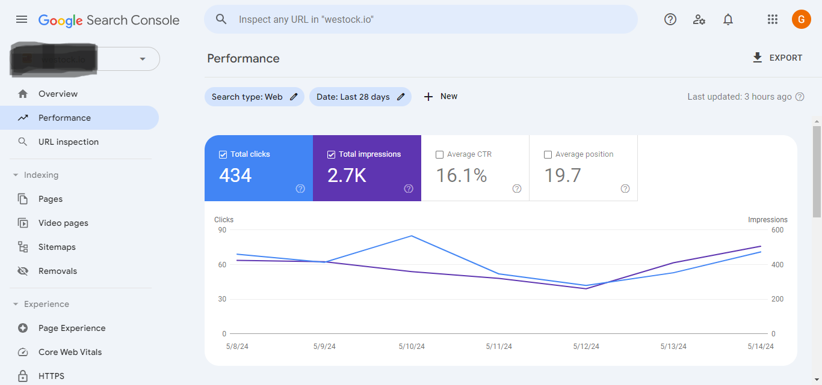Screen dimensions: 822x385
Task: Click the vertical page scrollbar
Action: (x=817, y=171)
